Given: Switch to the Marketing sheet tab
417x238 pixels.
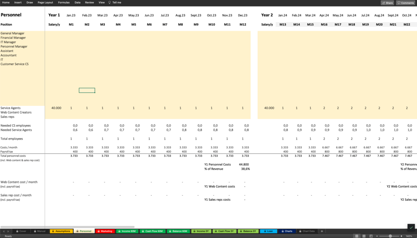Looking at the screenshot, I should 105,231.
